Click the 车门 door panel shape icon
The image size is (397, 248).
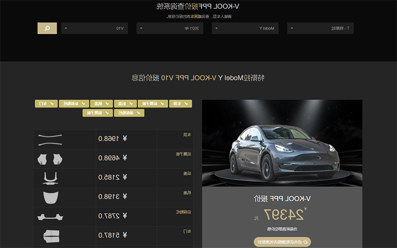[51, 236]
